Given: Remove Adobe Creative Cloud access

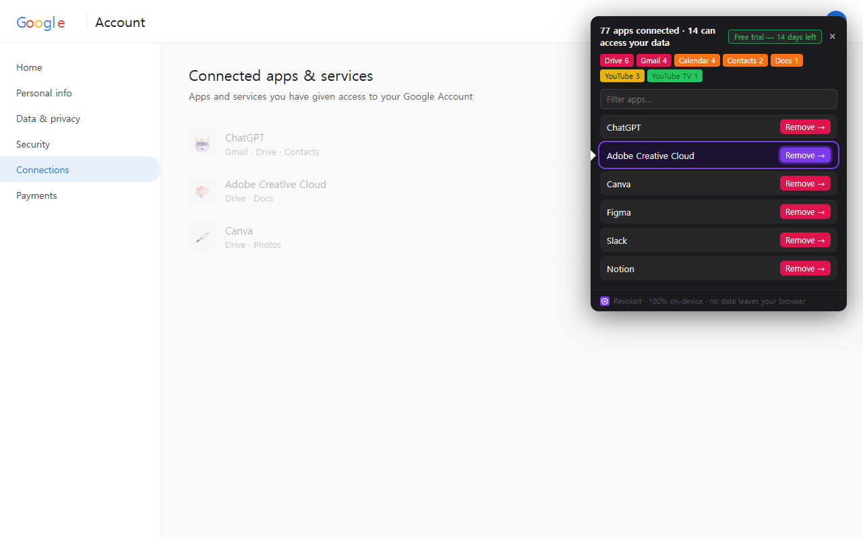Looking at the screenshot, I should coord(805,155).
